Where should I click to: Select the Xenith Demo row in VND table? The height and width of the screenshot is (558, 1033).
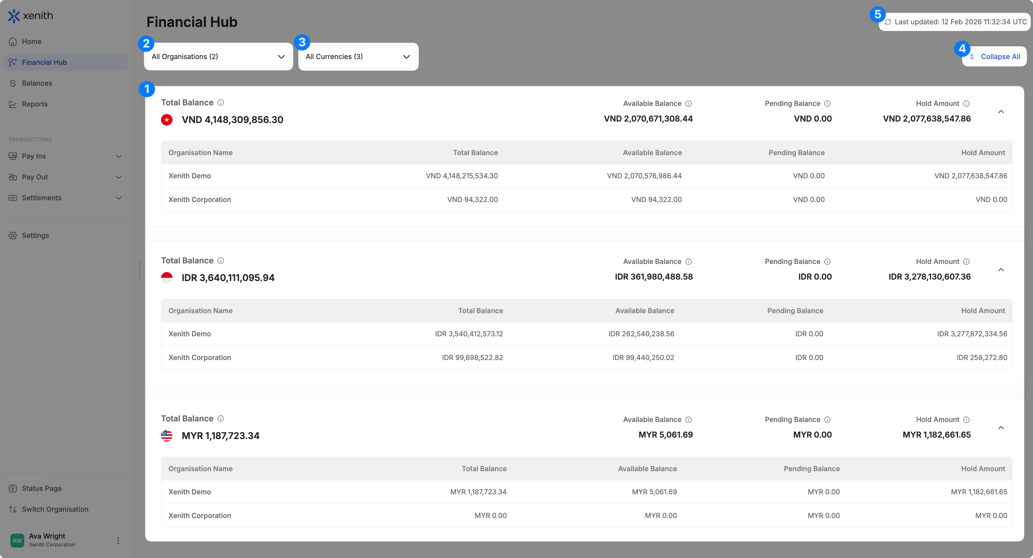[x=586, y=176]
